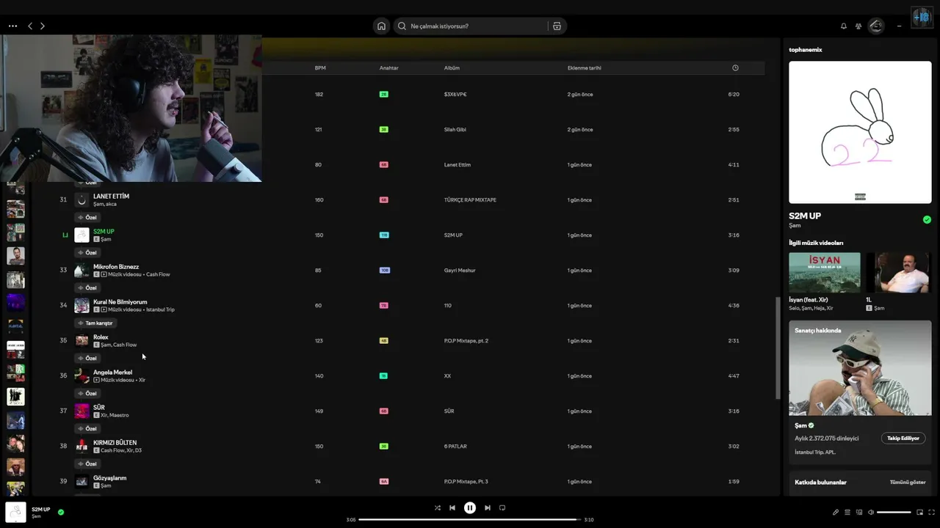This screenshot has width=940, height=528.
Task: Open the İstanbul Trip artist link
Action: click(x=160, y=309)
